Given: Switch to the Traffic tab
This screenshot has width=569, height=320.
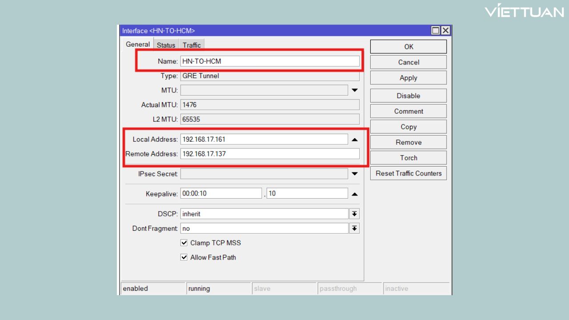Looking at the screenshot, I should [191, 44].
